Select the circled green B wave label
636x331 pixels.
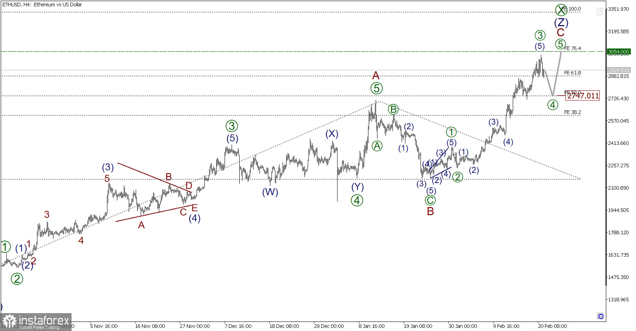click(393, 109)
